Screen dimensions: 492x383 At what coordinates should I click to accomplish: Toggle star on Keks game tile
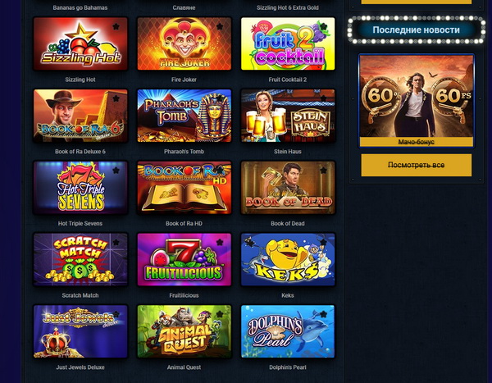(323, 243)
